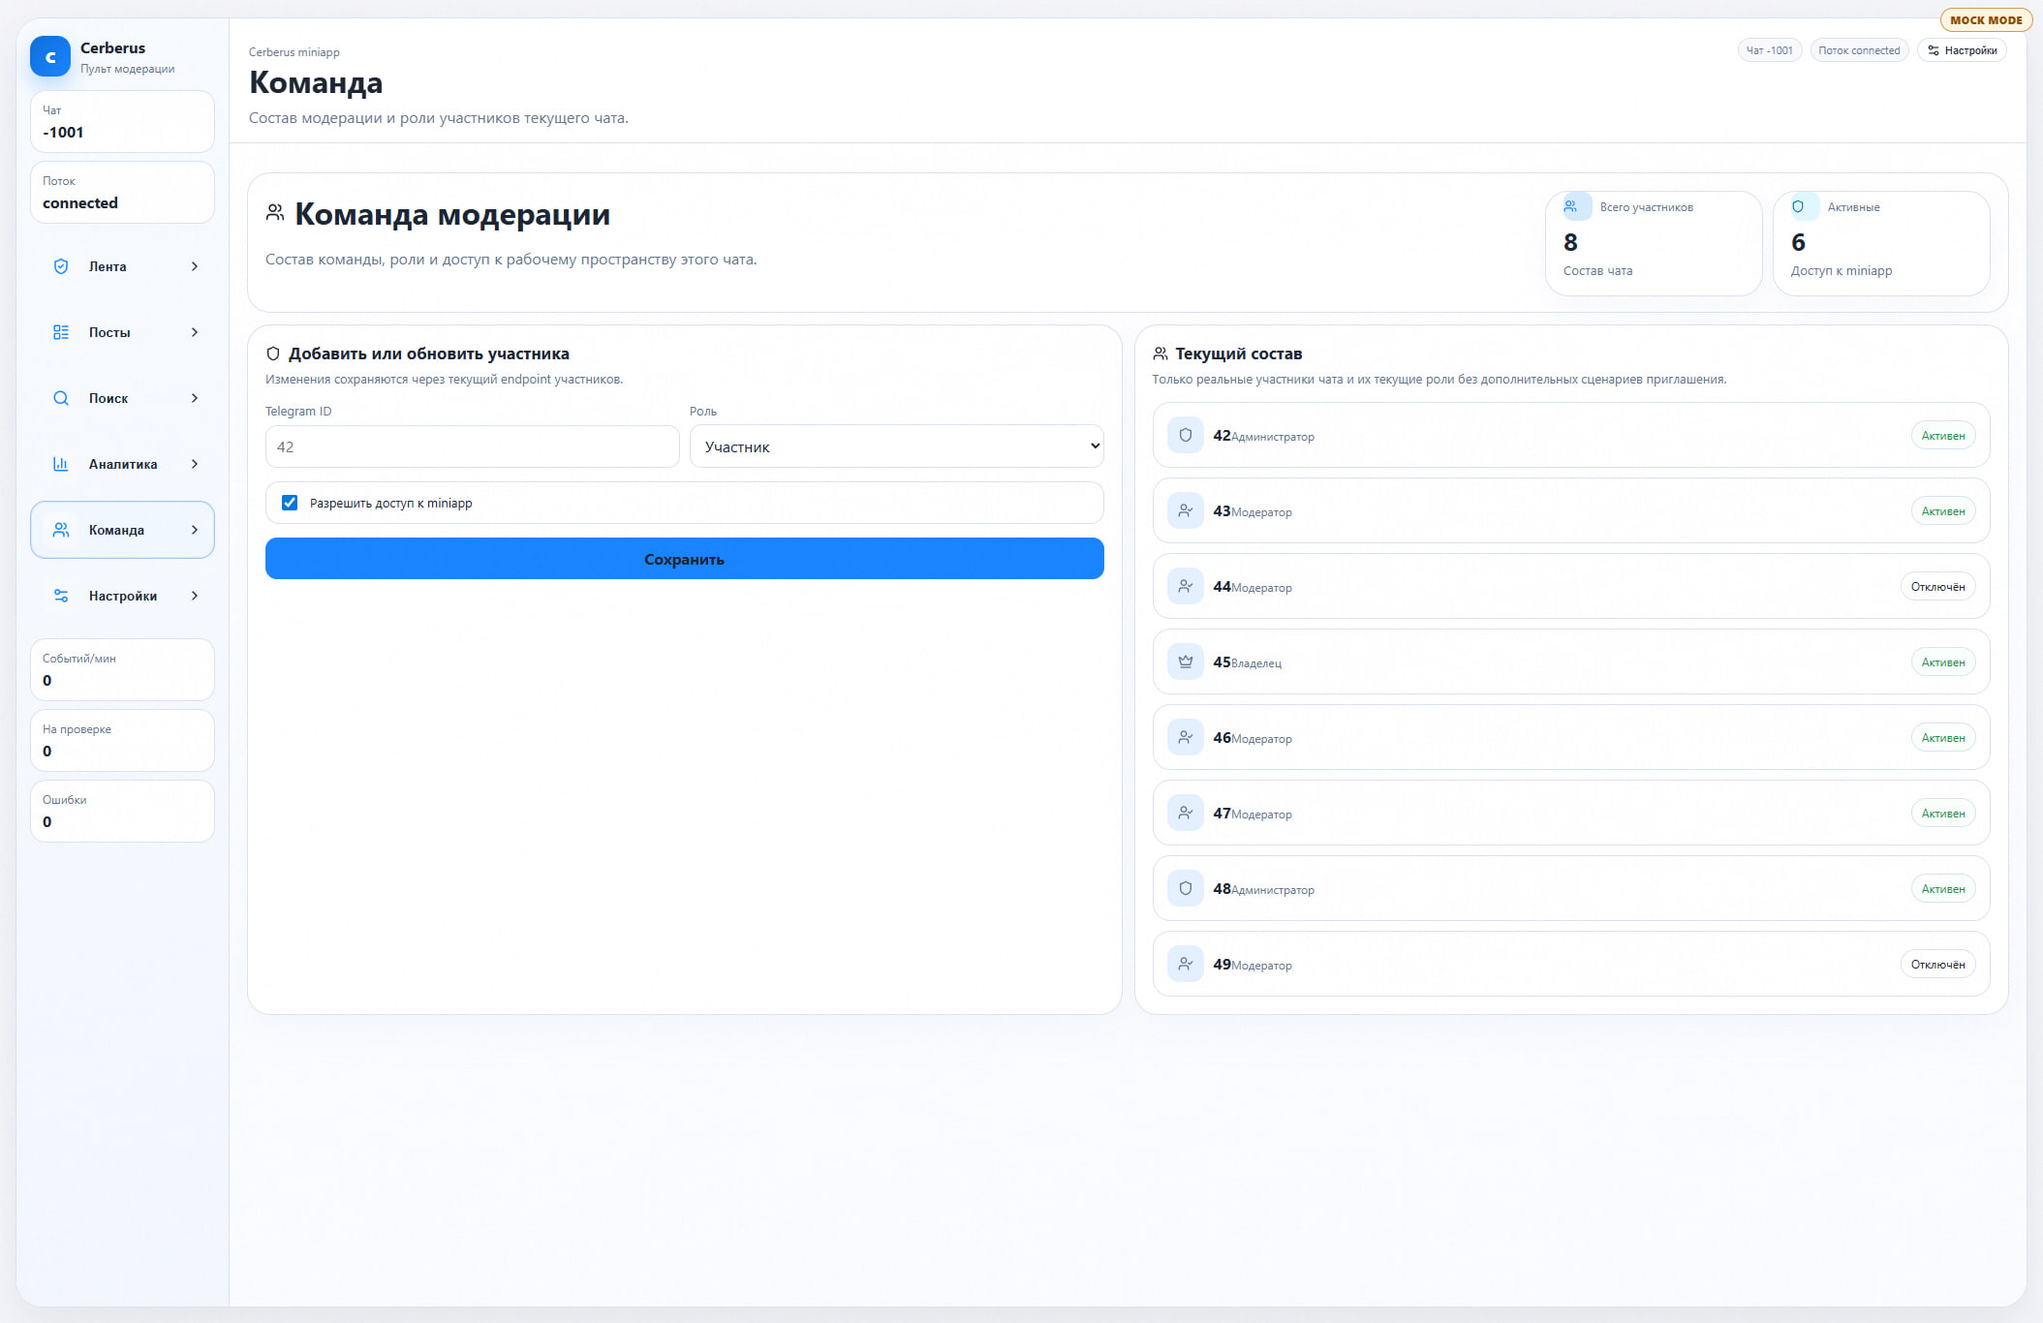Click the blue Сохранить button
The image size is (2043, 1323).
pos(684,559)
